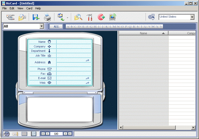Click the Web globe icon

click(x=49, y=83)
